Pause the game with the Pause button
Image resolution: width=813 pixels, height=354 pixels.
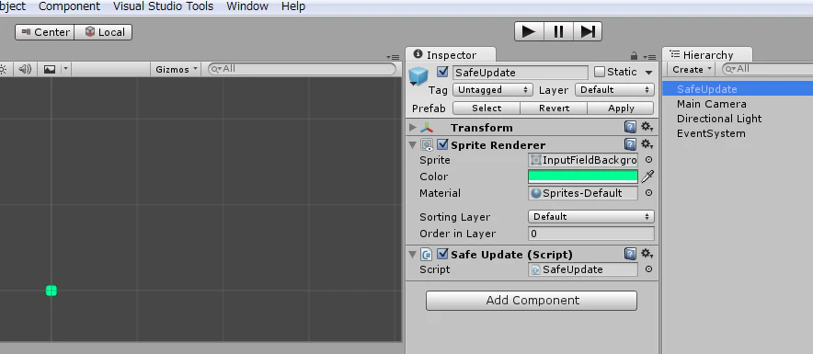click(558, 31)
